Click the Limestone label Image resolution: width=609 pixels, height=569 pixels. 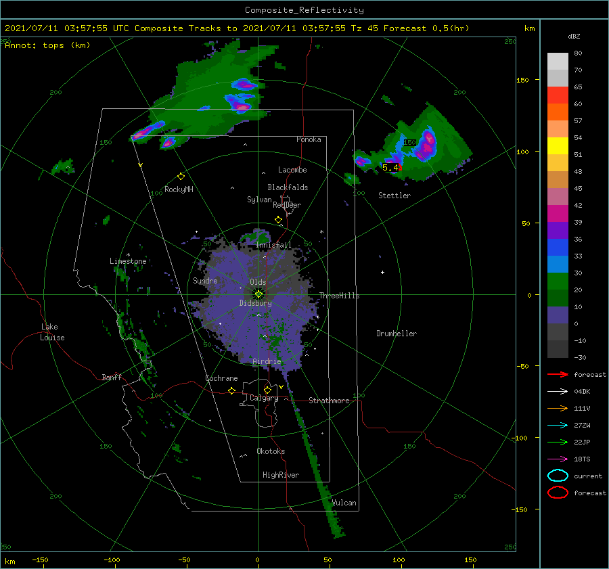128,261
